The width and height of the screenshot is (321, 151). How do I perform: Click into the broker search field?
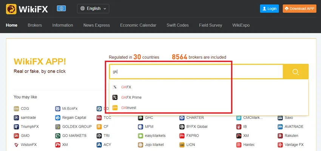(x=196, y=72)
